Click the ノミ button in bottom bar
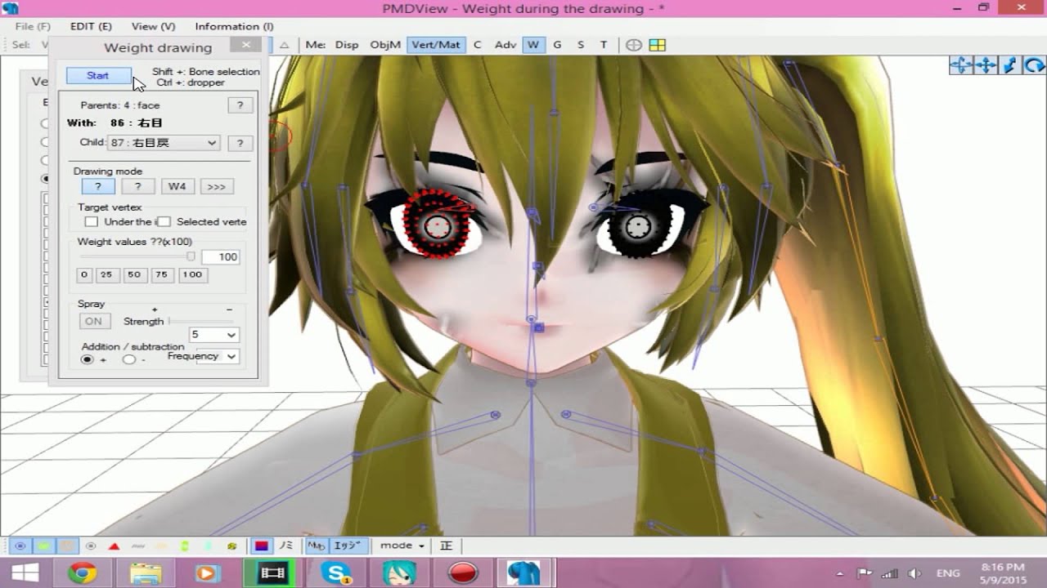The height and width of the screenshot is (588, 1047). tap(286, 546)
